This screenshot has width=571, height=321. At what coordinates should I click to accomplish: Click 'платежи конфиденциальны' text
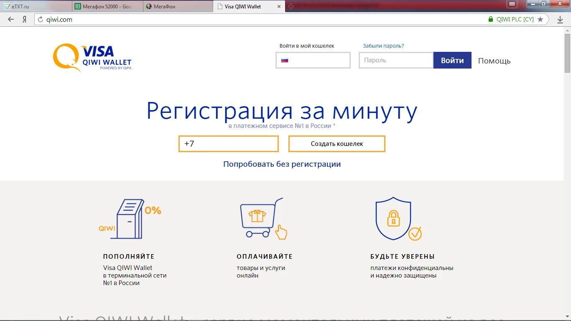[412, 268]
